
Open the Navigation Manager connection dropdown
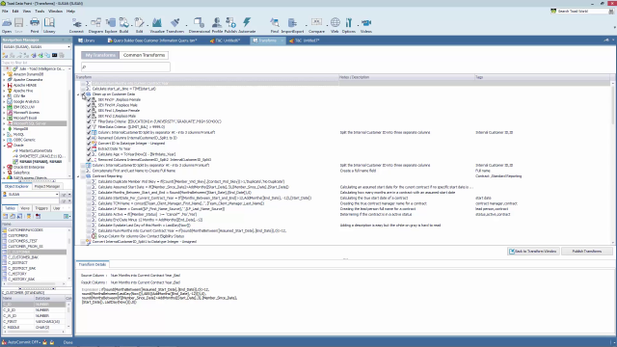(x=68, y=47)
